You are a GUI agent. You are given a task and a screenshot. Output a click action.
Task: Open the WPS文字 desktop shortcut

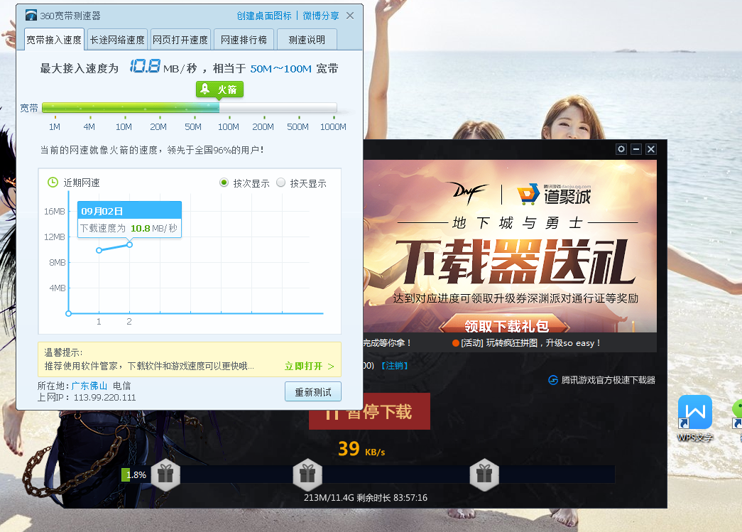pyautogui.click(x=694, y=419)
